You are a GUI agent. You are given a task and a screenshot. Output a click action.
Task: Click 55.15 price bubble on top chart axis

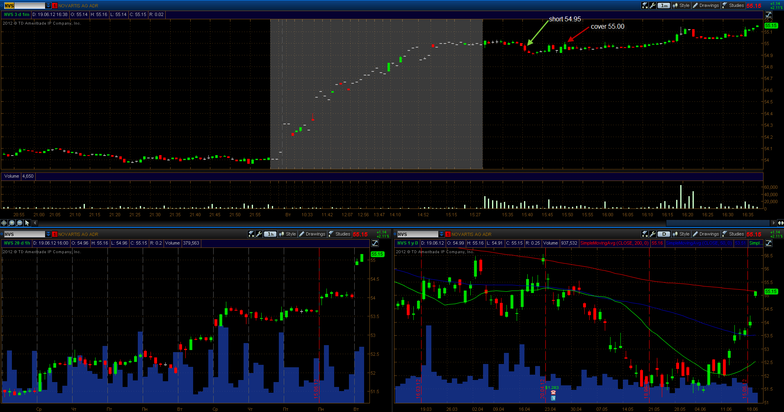point(771,25)
